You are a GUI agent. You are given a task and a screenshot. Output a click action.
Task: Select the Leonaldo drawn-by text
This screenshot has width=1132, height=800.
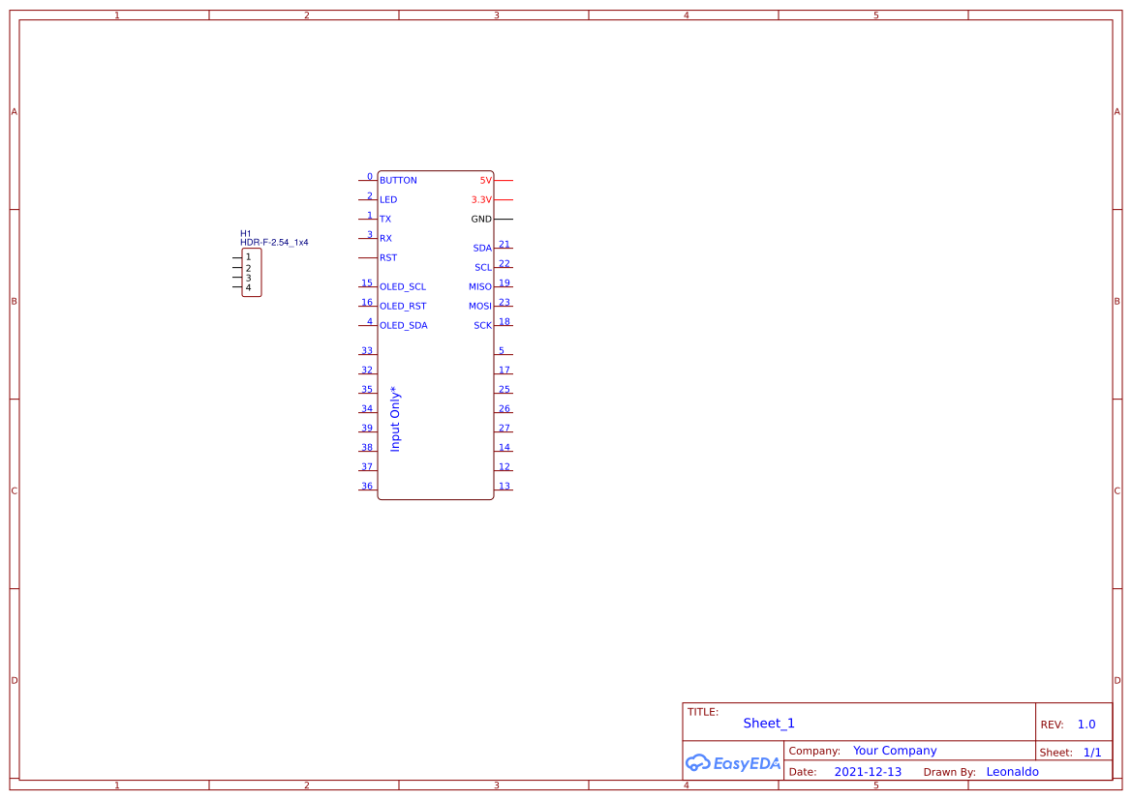(1012, 771)
